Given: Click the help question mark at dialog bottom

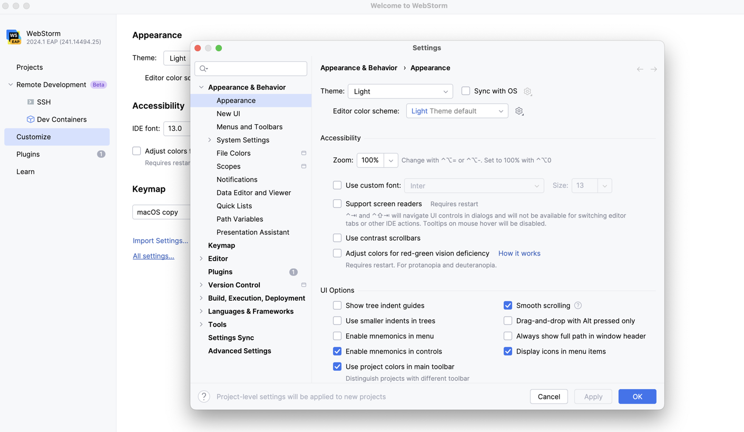Looking at the screenshot, I should click(x=204, y=396).
